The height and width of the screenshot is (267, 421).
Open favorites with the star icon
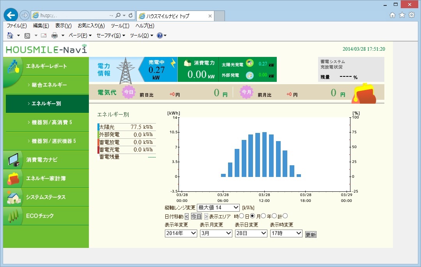pos(402,15)
